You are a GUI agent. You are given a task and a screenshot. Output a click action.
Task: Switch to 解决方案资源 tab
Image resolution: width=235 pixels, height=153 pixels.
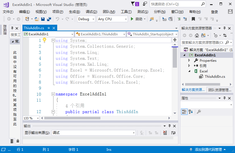coord(193,90)
